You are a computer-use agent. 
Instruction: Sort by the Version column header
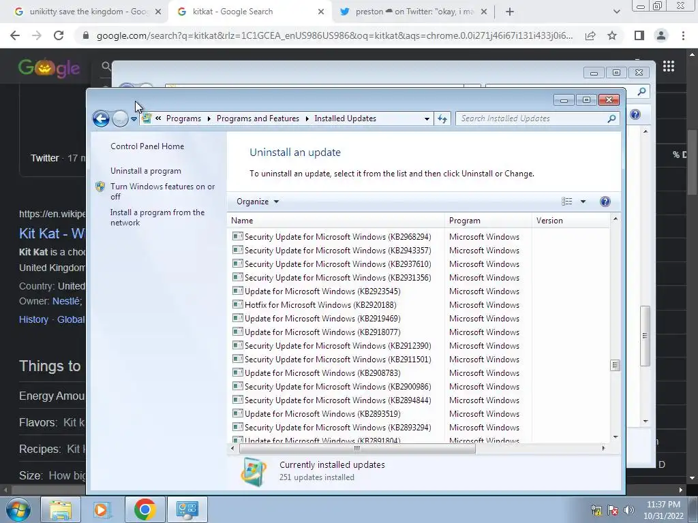pyautogui.click(x=571, y=221)
